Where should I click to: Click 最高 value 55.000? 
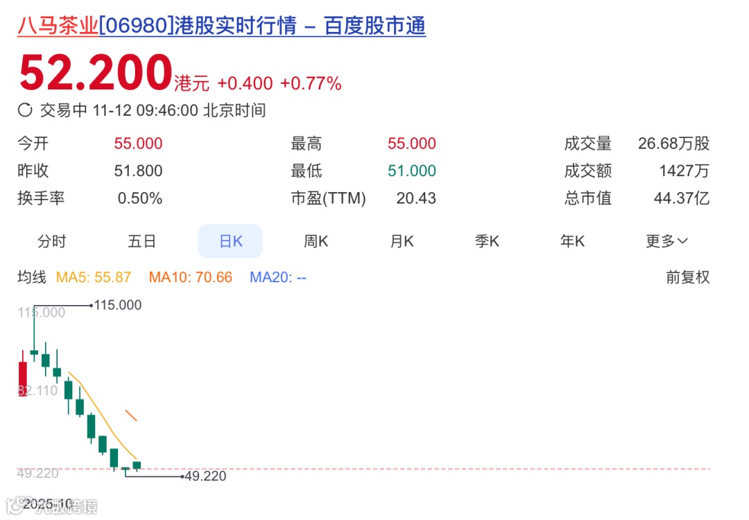(412, 144)
